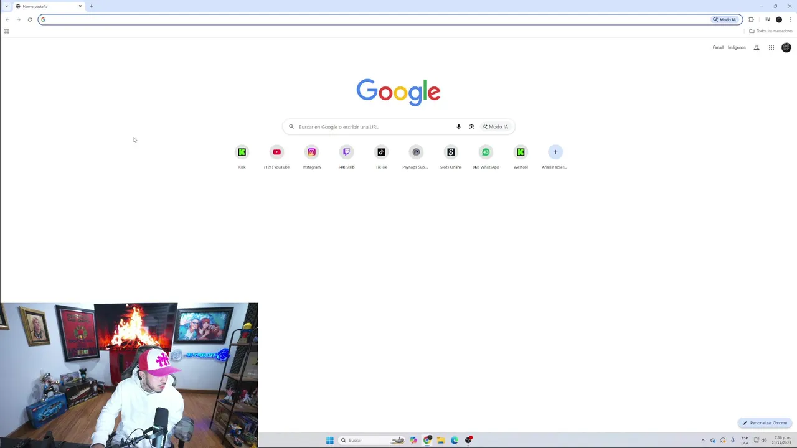Screen dimensions: 797x448
Task: Close the Nueva pestaña tab
Action: 80,6
